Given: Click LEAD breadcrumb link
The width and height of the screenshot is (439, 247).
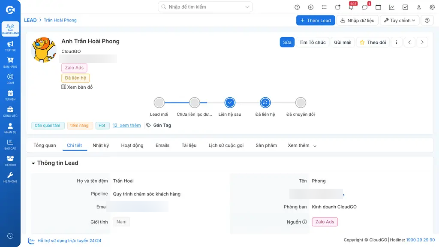Looking at the screenshot, I should pos(30,20).
